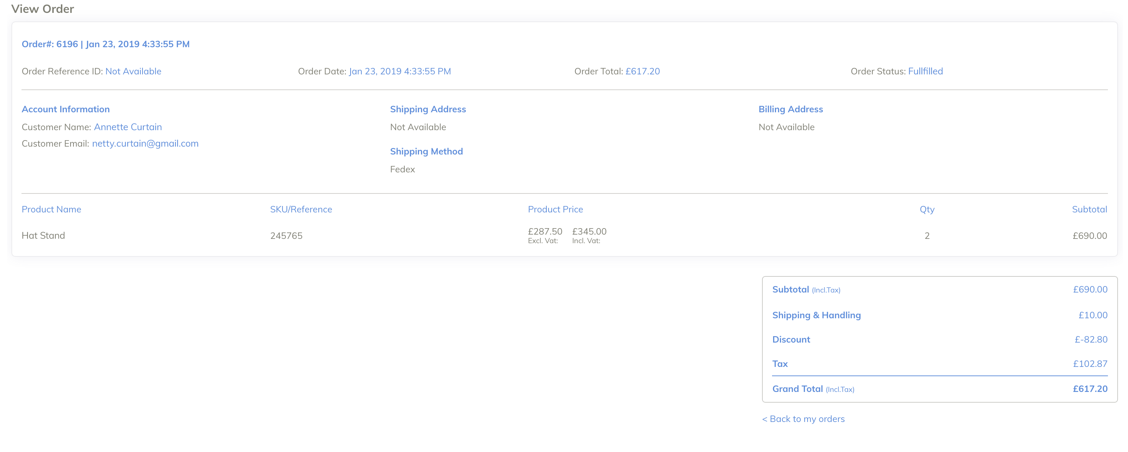
Task: Click the Product Price column header
Action: 555,210
